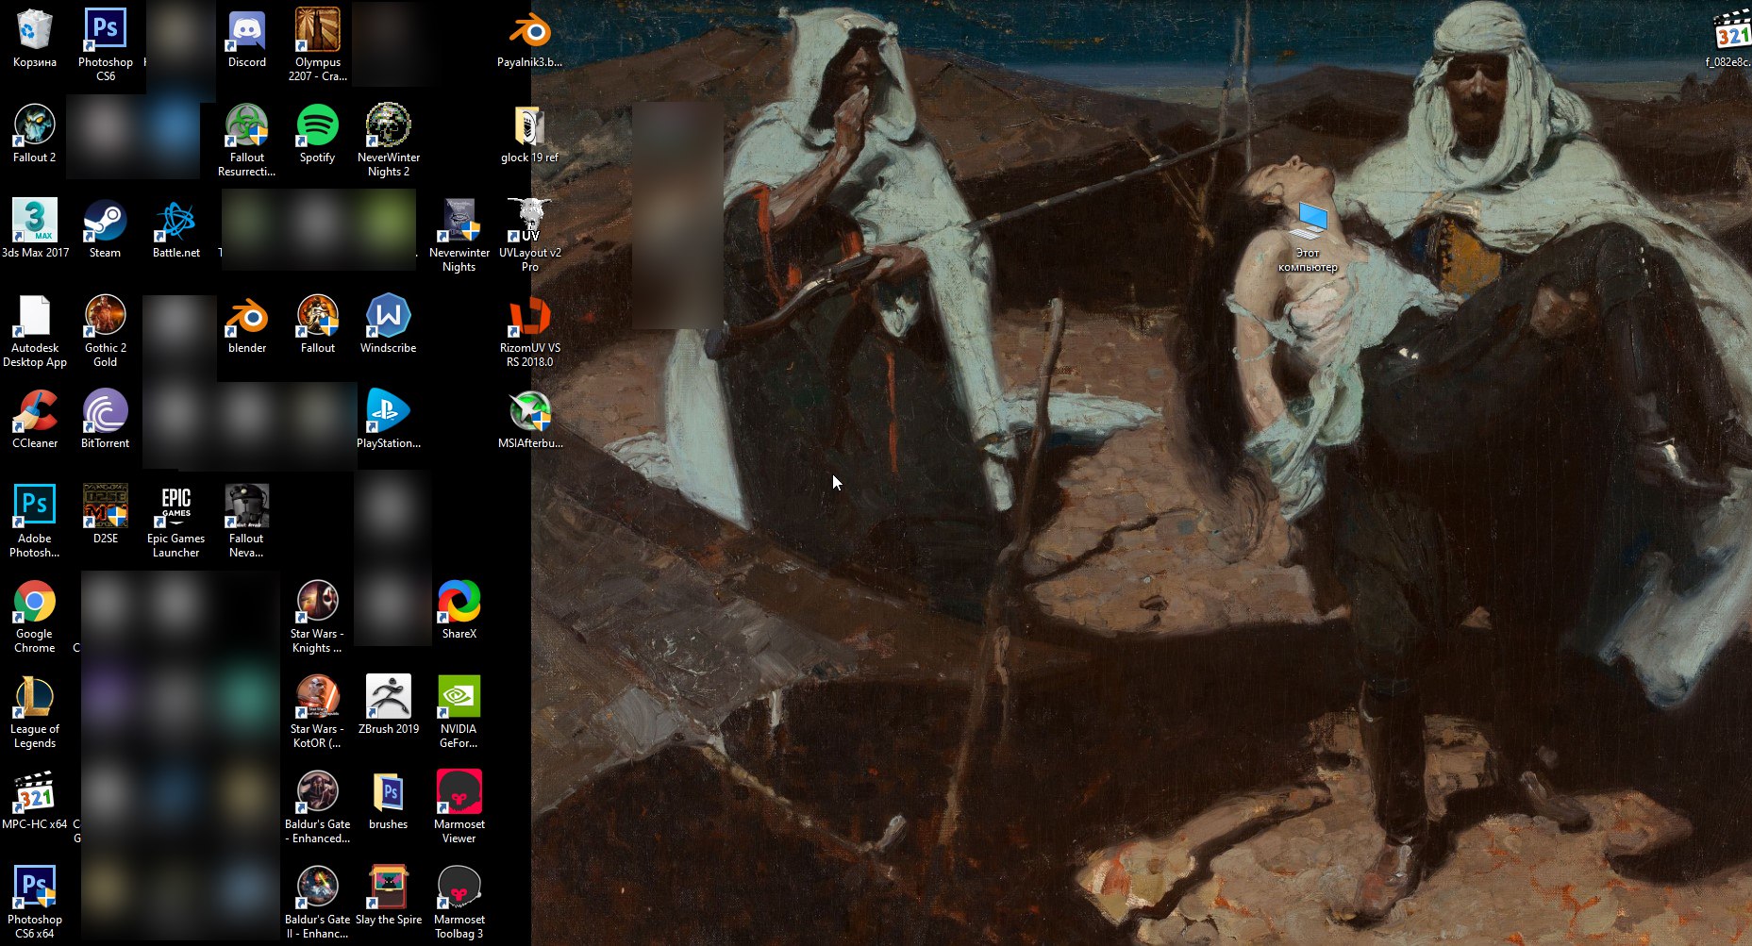Open the Recycle Bin (Корзина) icon
This screenshot has height=946, width=1752.
click(35, 31)
